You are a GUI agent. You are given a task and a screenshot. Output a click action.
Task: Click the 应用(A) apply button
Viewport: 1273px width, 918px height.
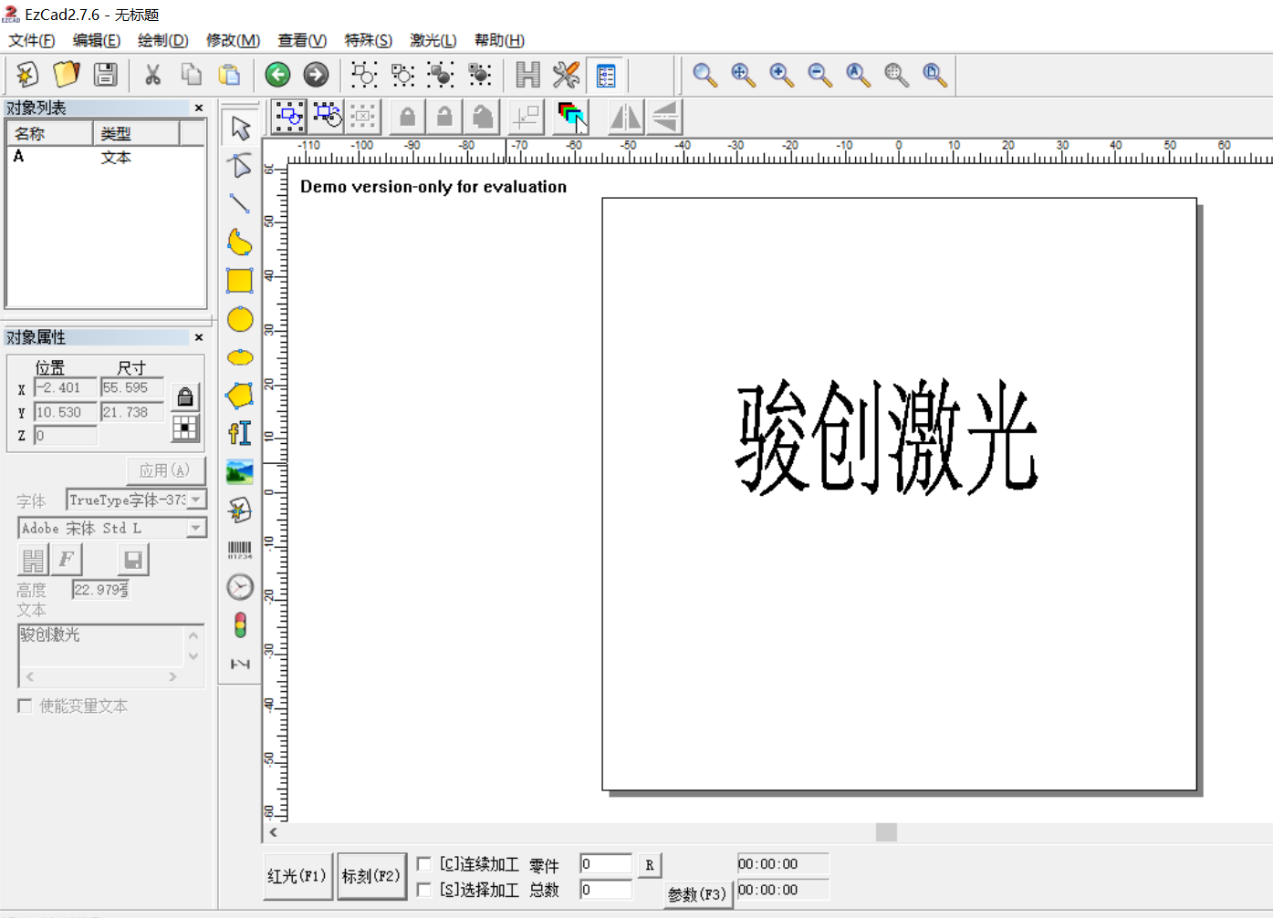coord(165,470)
